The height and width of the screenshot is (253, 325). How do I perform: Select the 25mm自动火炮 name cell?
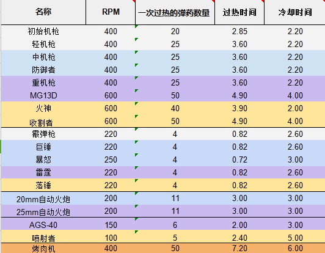[x=43, y=211]
